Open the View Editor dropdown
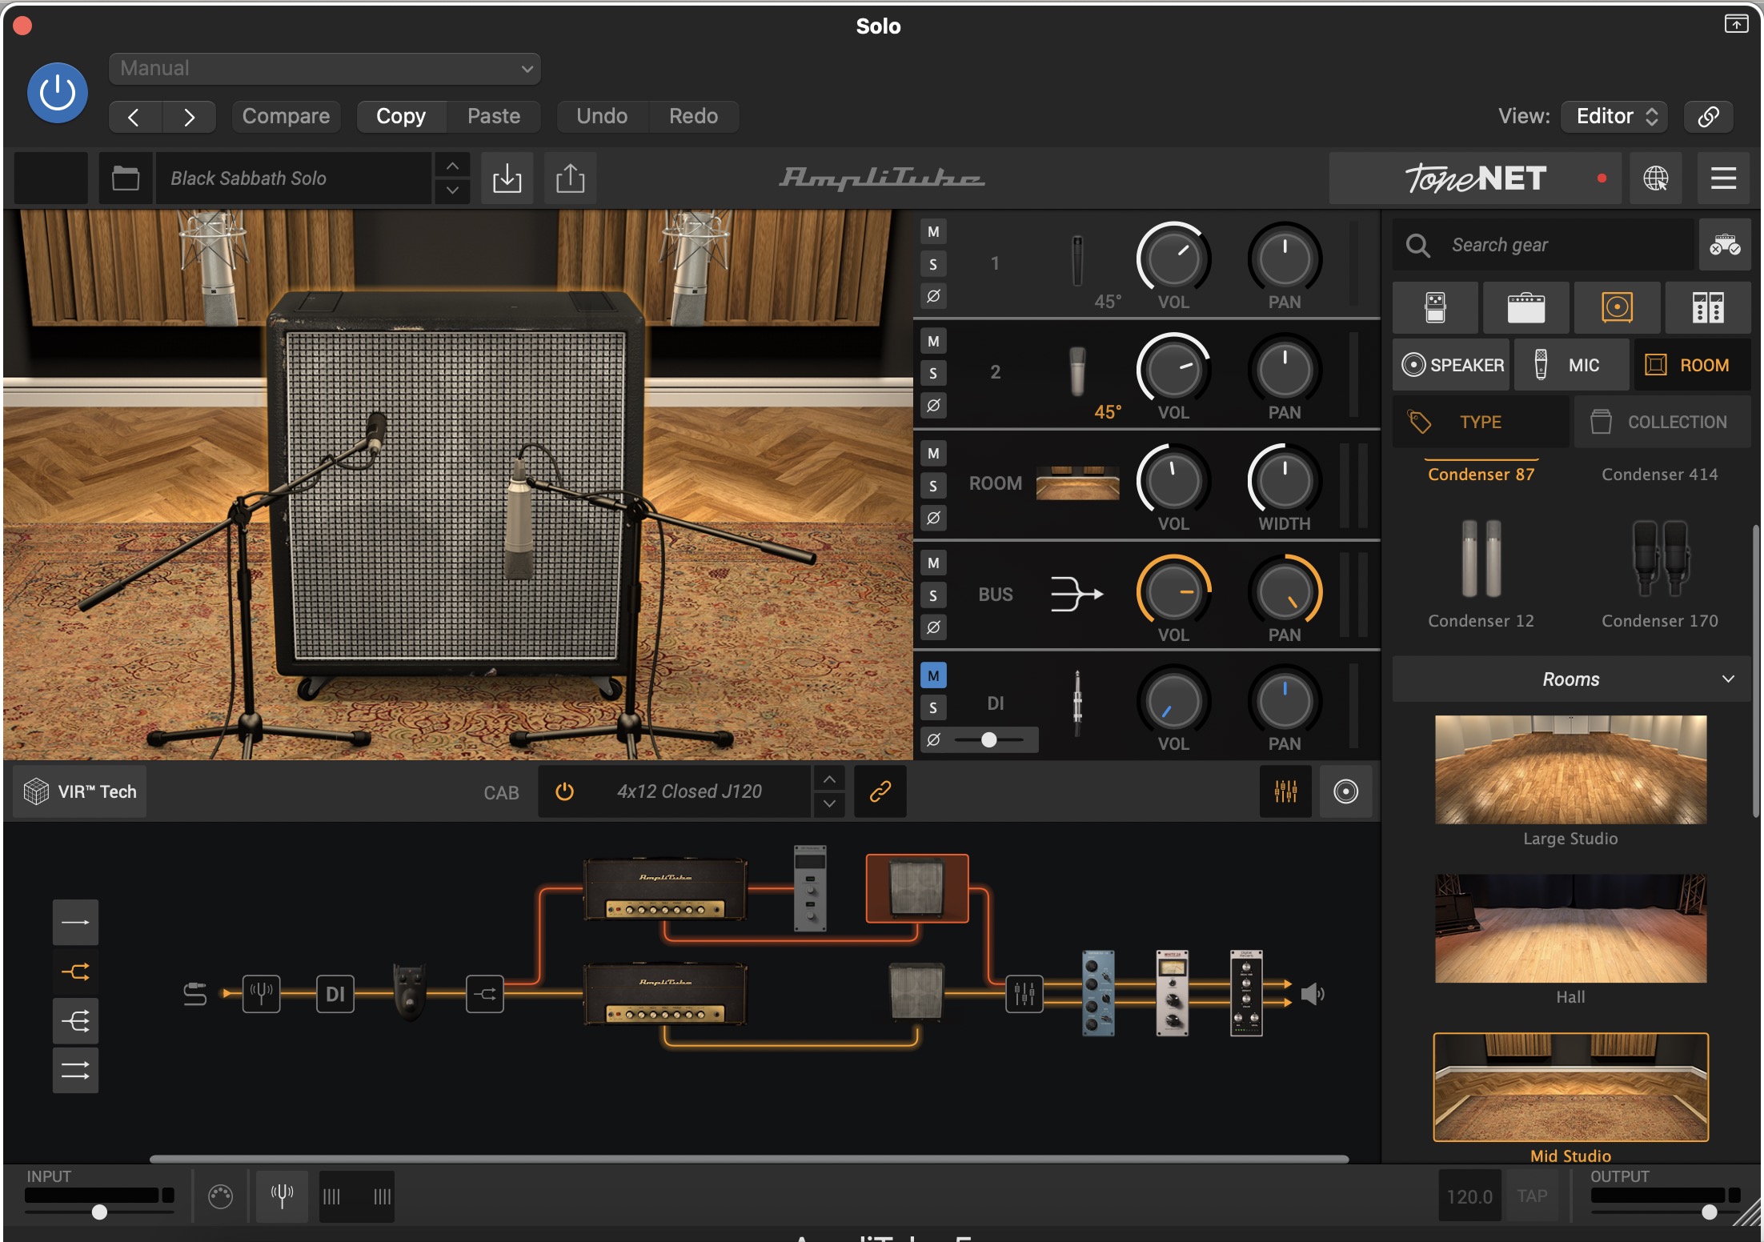The height and width of the screenshot is (1242, 1764). [1616, 117]
